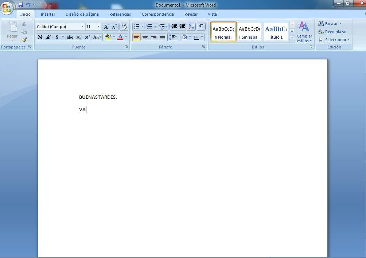
Task: Toggle italic K formatting
Action: pos(48,37)
